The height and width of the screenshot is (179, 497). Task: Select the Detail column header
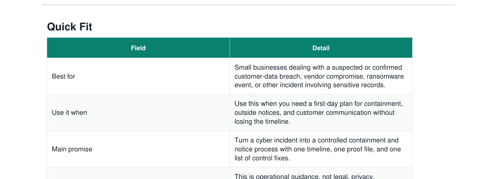click(321, 48)
